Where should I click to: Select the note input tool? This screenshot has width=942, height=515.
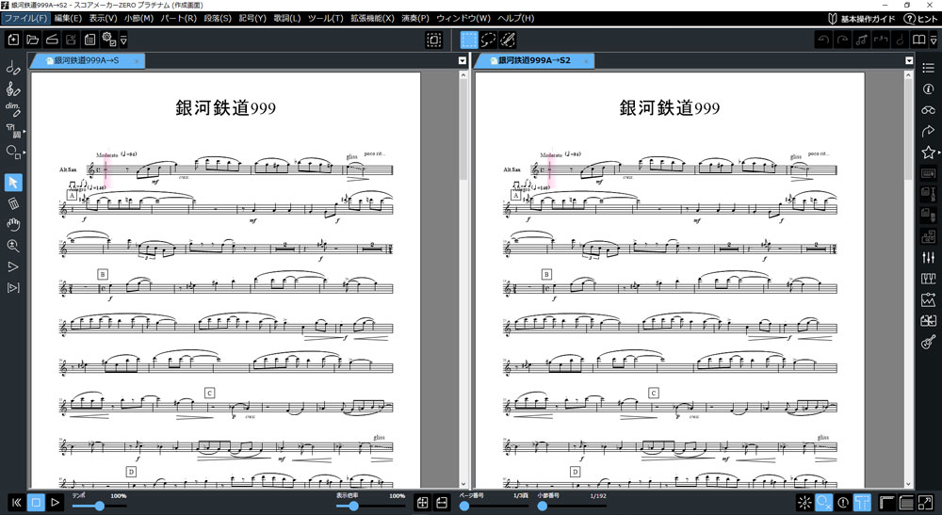click(13, 67)
